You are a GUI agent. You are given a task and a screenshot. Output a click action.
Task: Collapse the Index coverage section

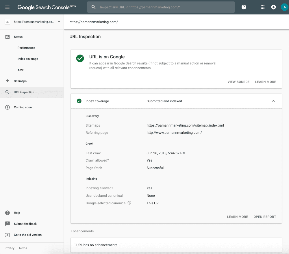(273, 101)
